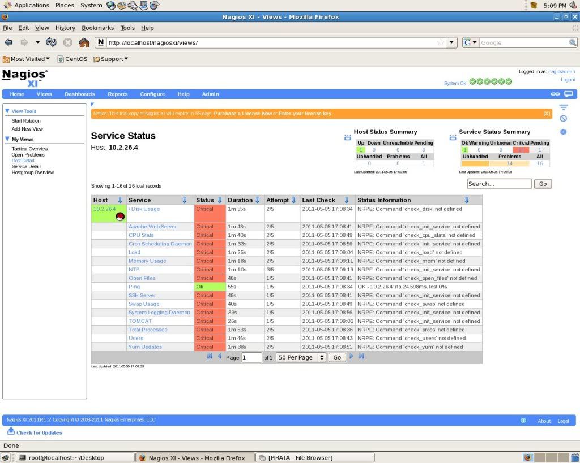This screenshot has height=463, width=580.
Task: Click the green Ok status cell for Ping
Action: point(209,287)
